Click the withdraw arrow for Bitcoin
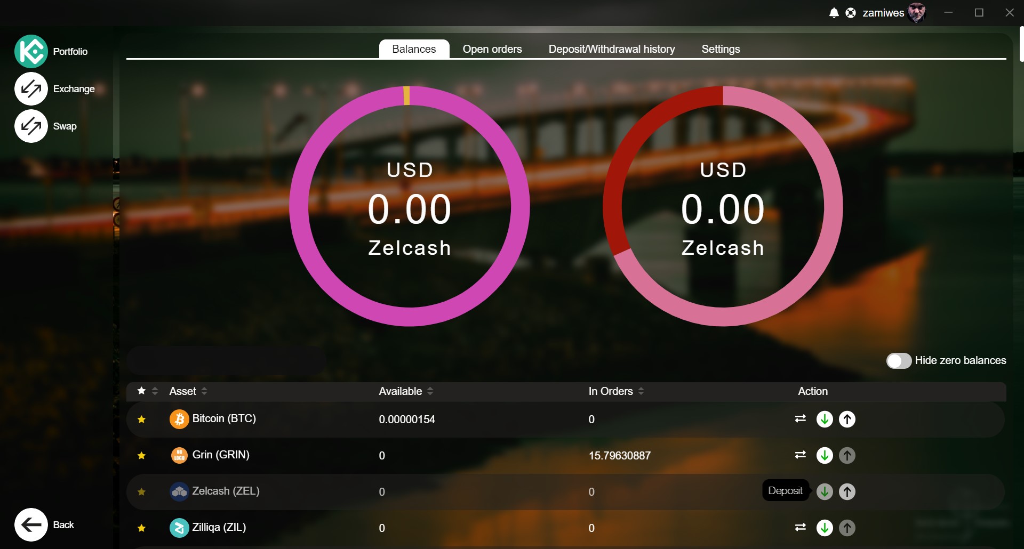Viewport: 1024px width, 549px height. click(847, 419)
